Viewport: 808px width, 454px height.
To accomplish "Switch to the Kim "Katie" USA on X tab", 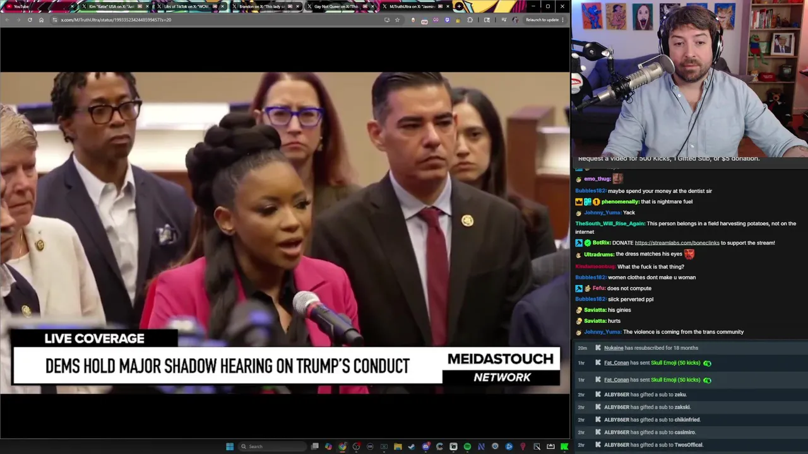I will coord(114,6).
